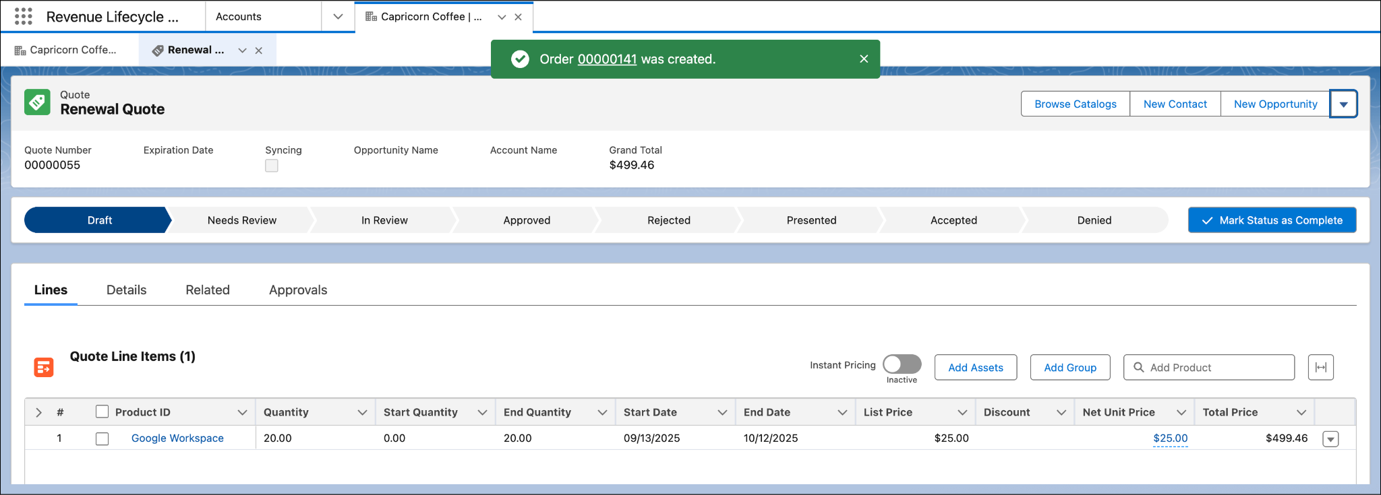
Task: Open Start Date column menu
Action: click(722, 412)
